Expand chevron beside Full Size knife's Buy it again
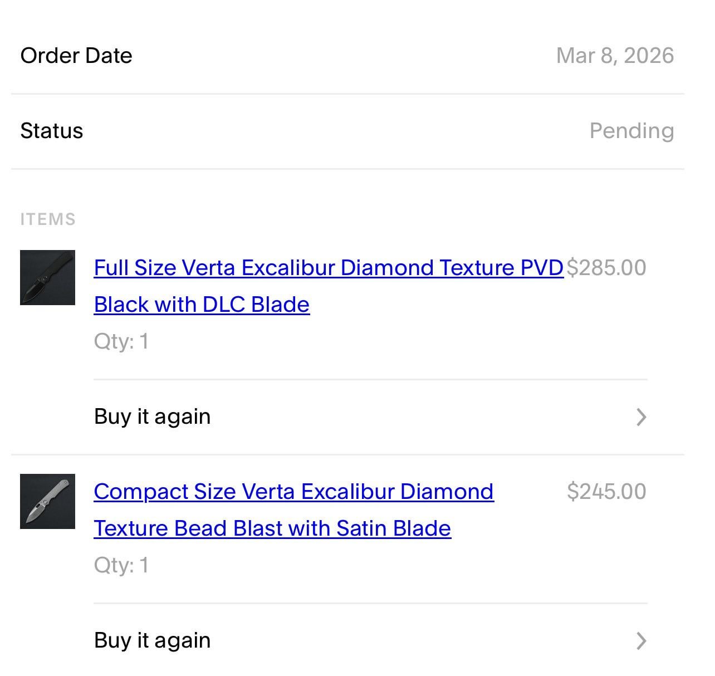The width and height of the screenshot is (715, 676). 641,417
